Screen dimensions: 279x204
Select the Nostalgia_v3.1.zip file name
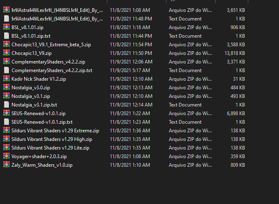(x=31, y=96)
